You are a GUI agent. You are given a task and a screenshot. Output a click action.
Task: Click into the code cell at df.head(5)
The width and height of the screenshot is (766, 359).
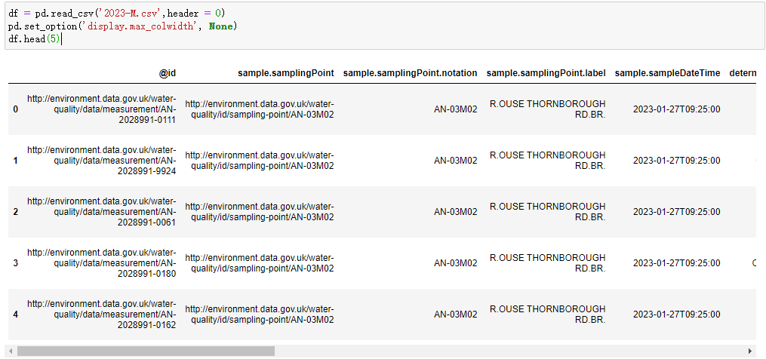pyautogui.click(x=34, y=38)
